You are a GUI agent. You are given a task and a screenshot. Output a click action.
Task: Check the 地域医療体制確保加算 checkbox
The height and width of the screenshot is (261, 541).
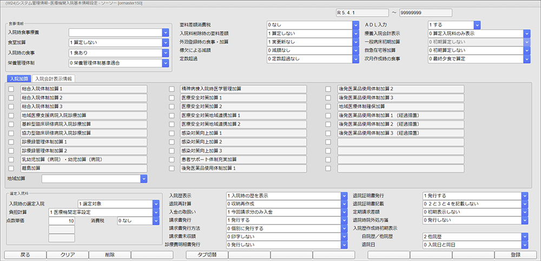pos(328,107)
